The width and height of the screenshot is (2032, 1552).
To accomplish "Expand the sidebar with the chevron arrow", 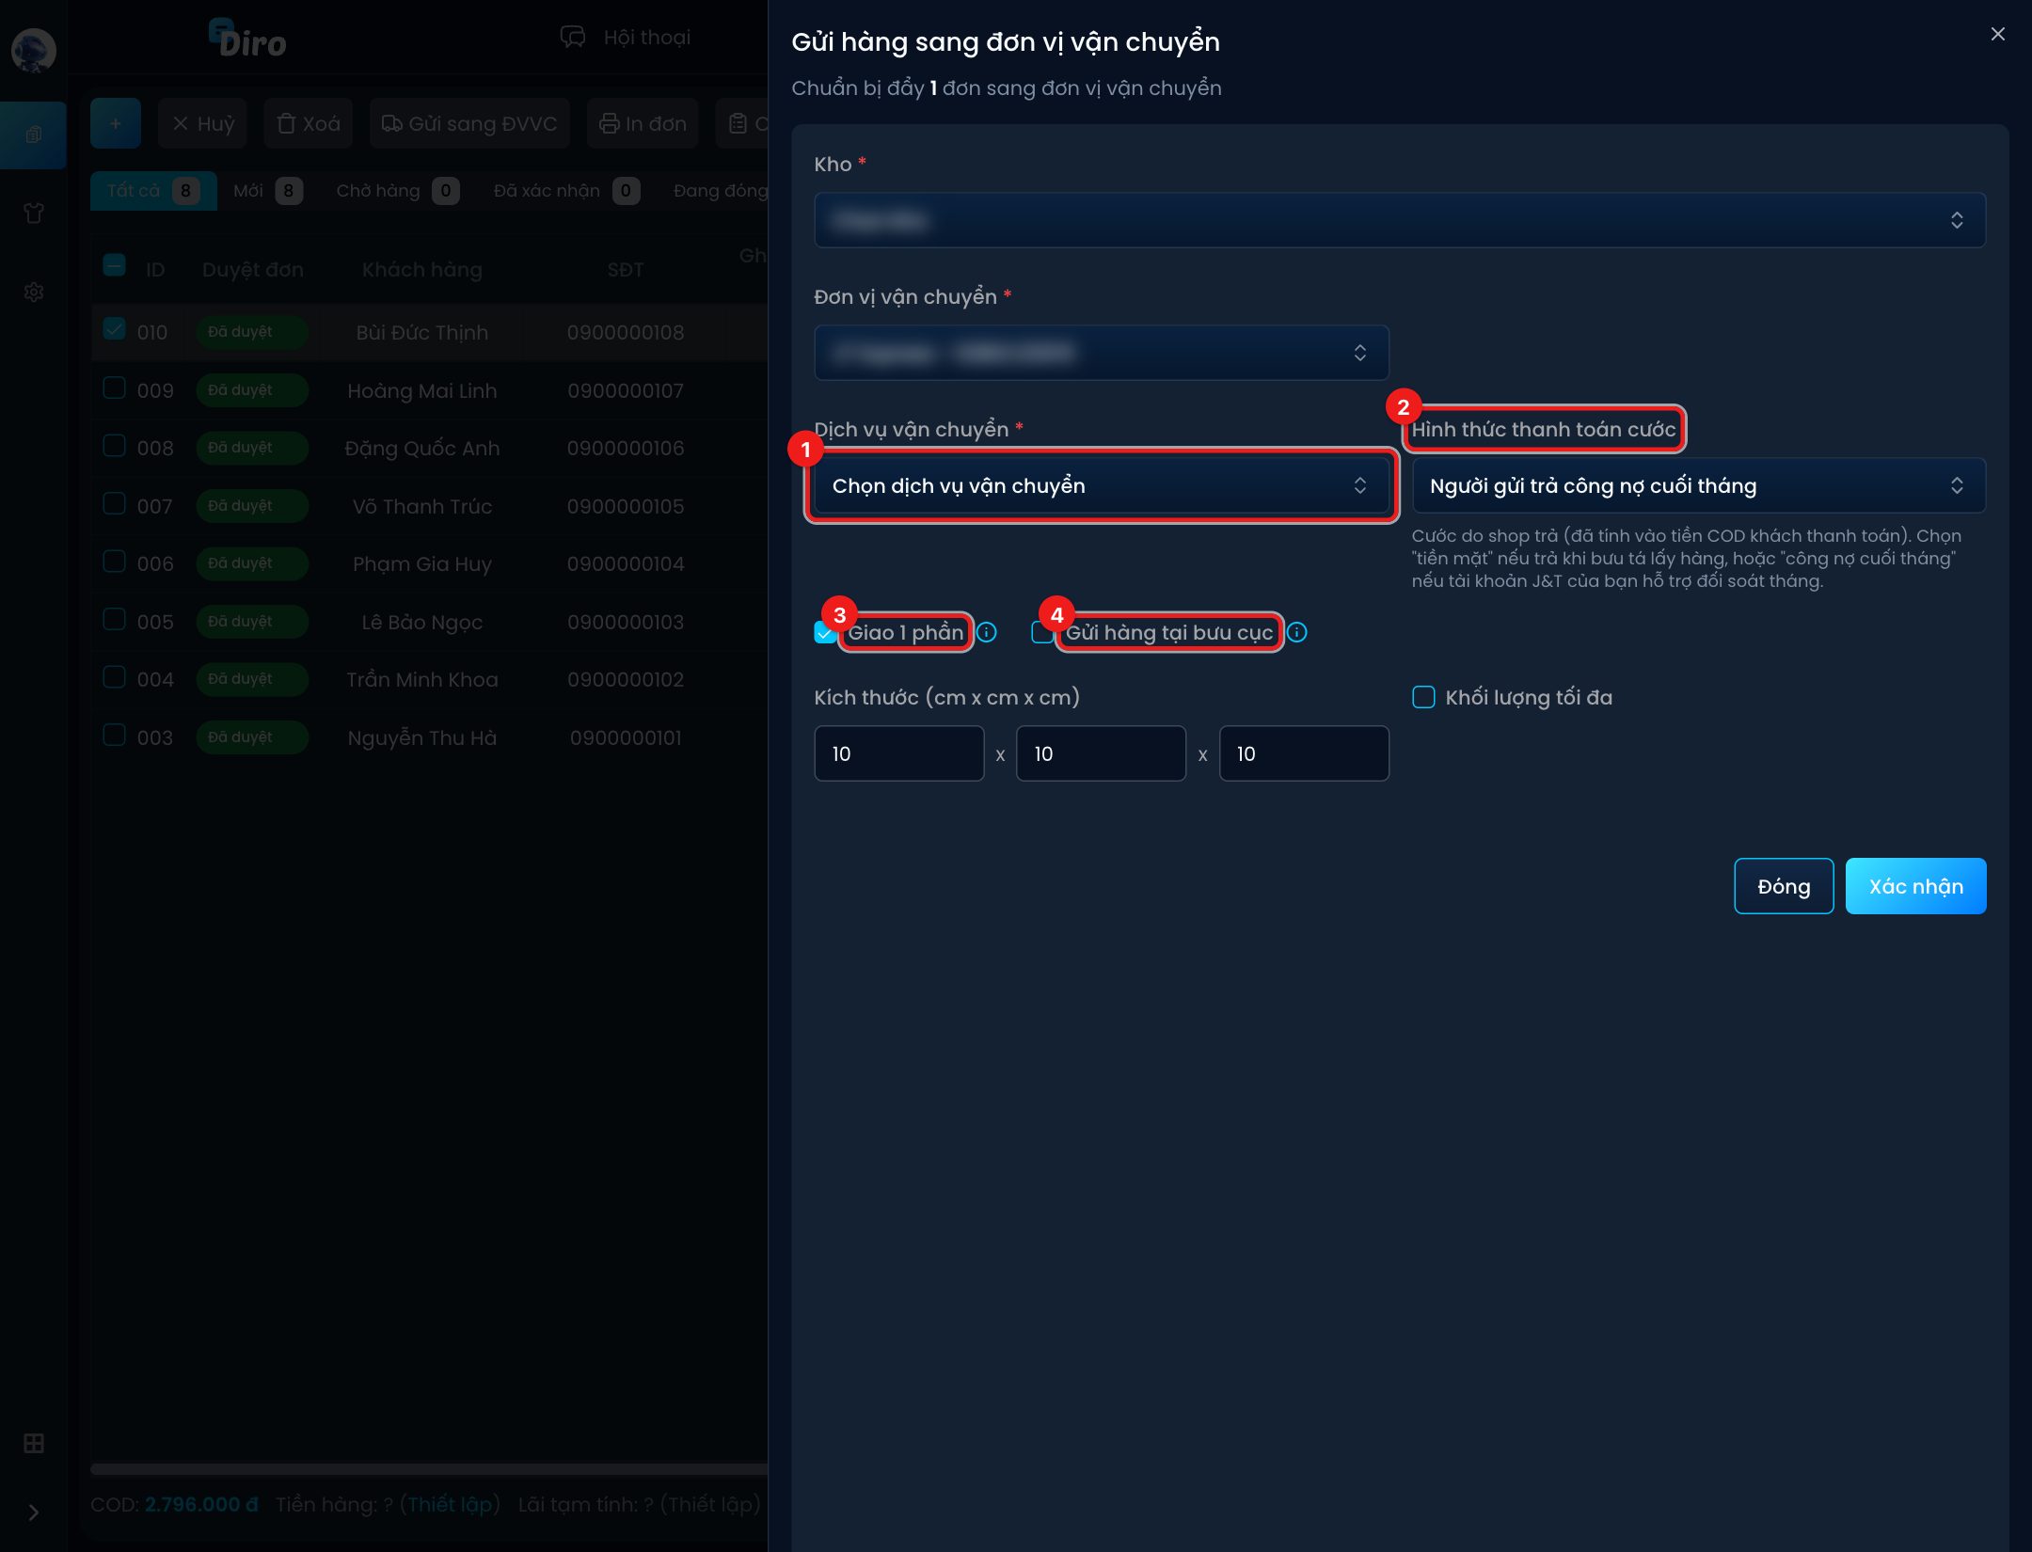I will tap(34, 1512).
